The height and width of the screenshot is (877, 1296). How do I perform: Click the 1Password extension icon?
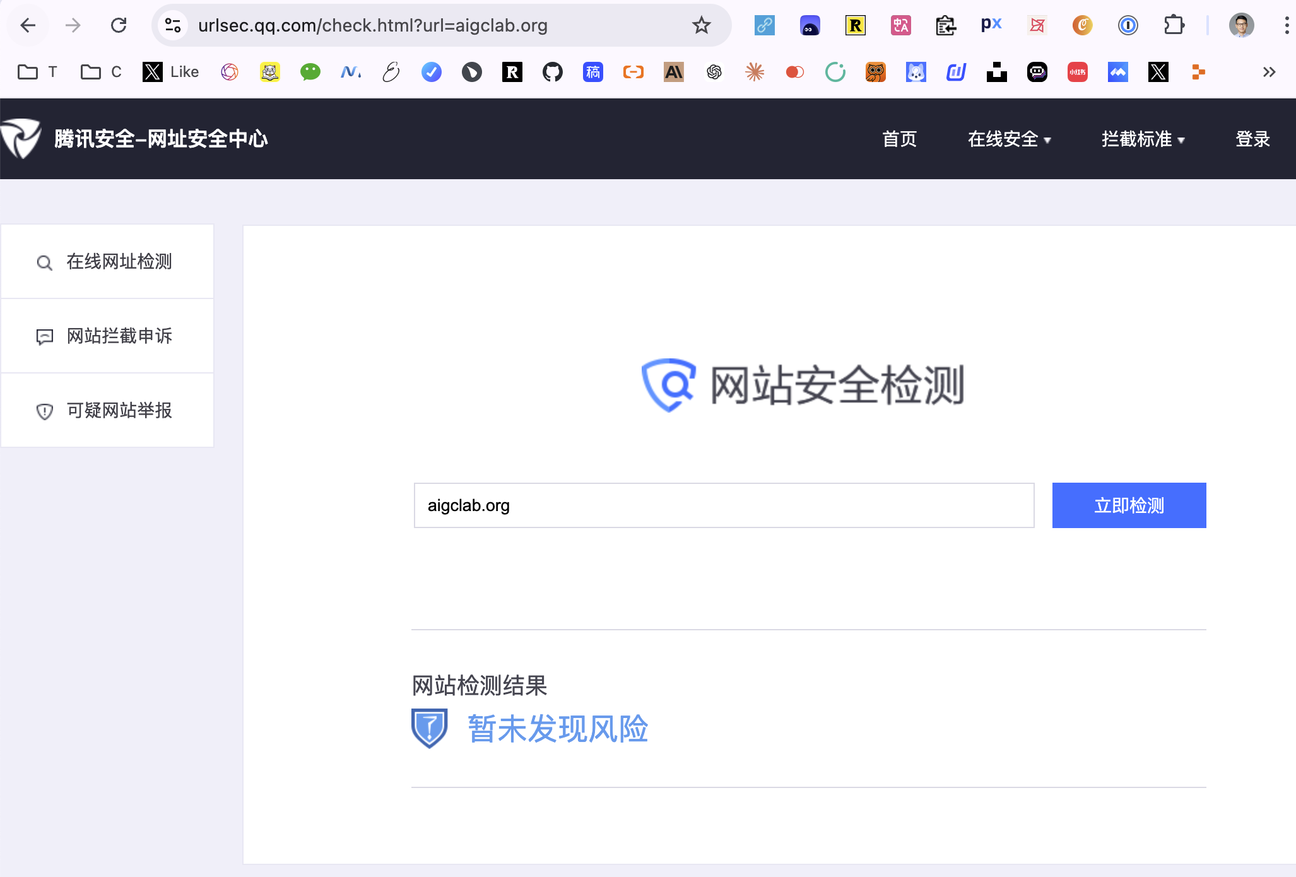tap(1128, 25)
